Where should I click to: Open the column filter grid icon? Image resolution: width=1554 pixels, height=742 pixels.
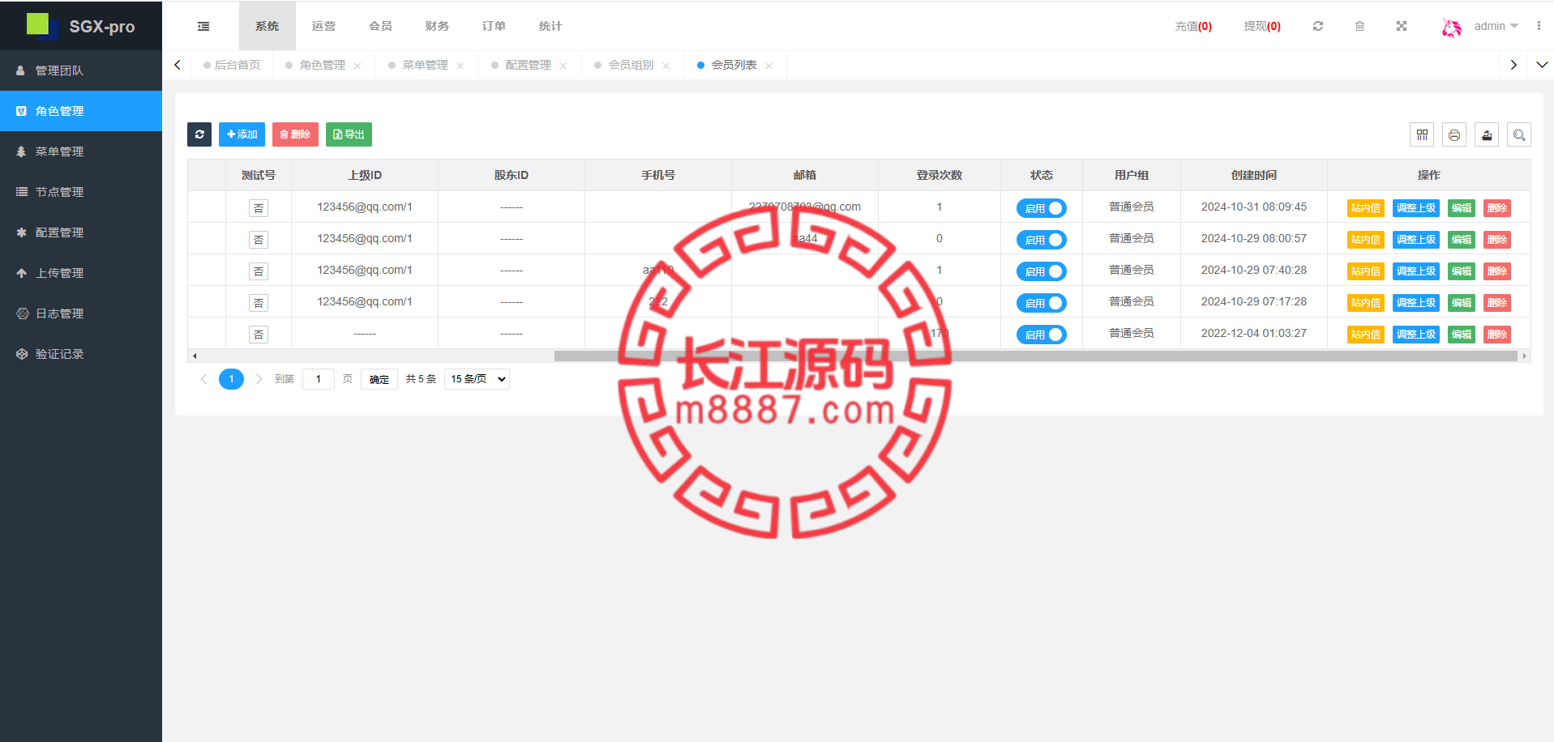(1422, 134)
